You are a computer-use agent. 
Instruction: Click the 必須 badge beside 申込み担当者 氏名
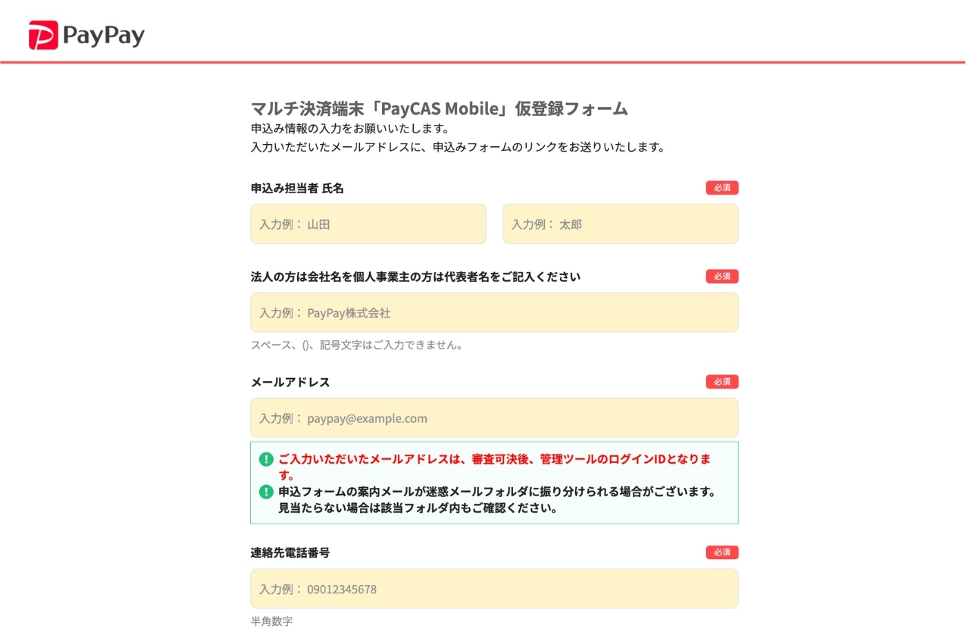pyautogui.click(x=722, y=188)
